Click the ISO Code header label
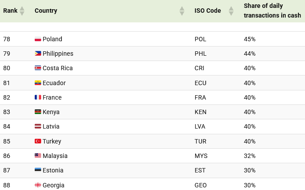Image resolution: width=305 pixels, height=190 pixels. (x=207, y=11)
